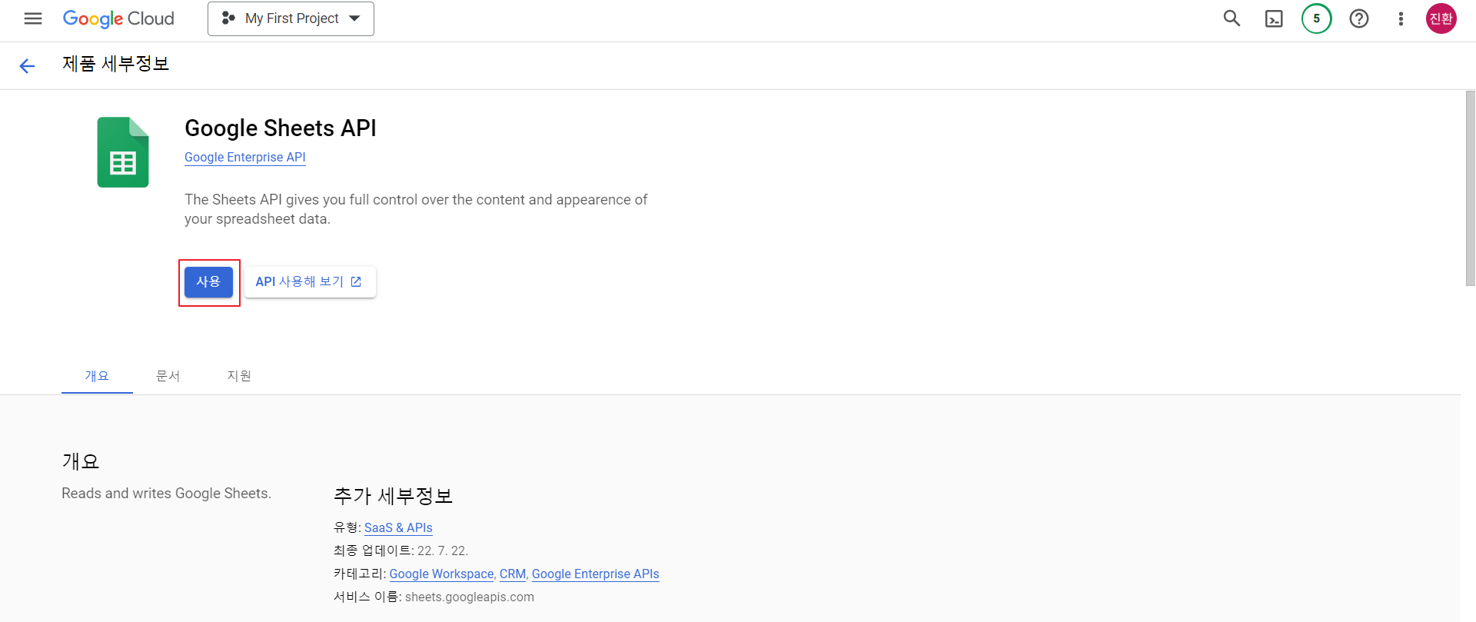The height and width of the screenshot is (622, 1476).
Task: Activate the Cloud Shell terminal icon
Action: tap(1274, 18)
